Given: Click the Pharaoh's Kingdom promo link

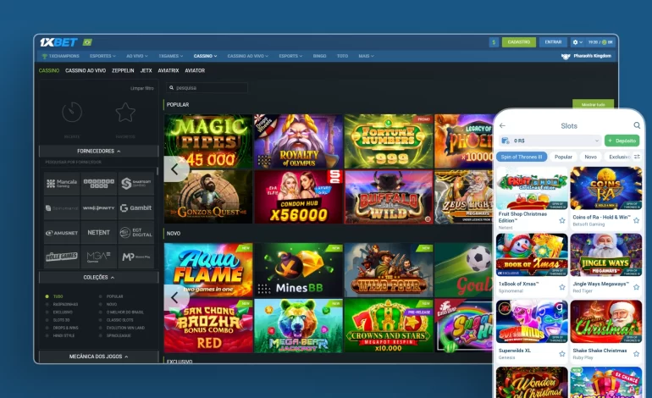Looking at the screenshot, I should 586,56.
